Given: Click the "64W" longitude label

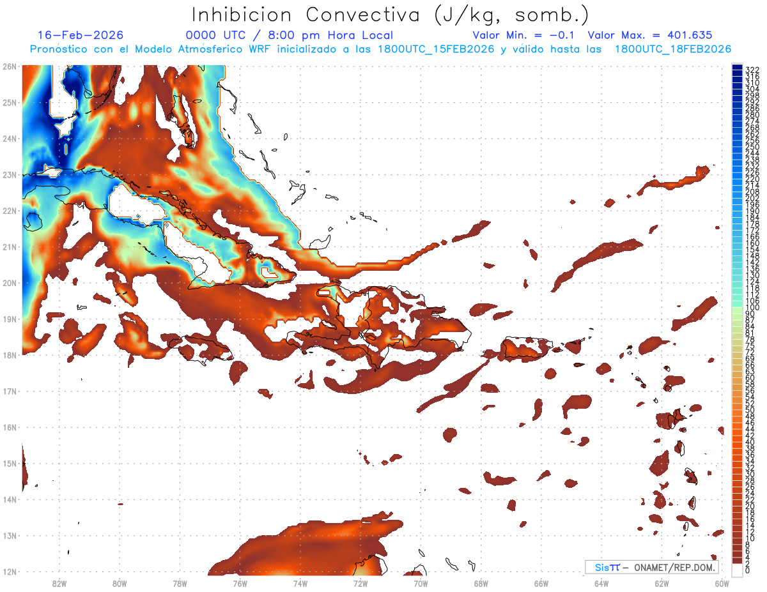Looking at the screenshot, I should click(x=601, y=583).
